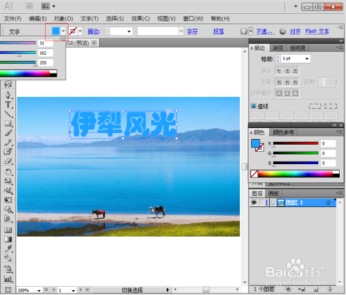Open the 对象(O) menu

click(x=63, y=19)
